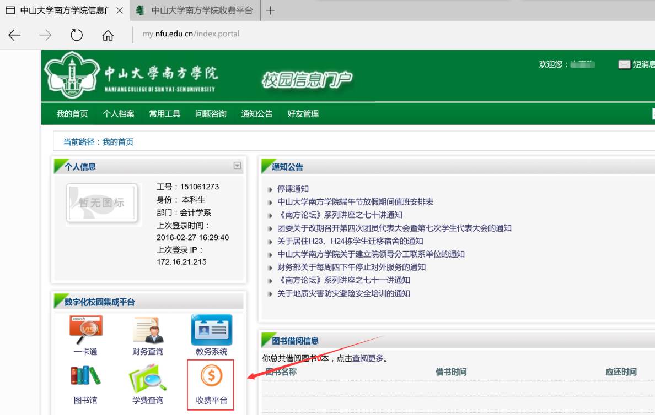Click the browser forward arrow

click(45, 35)
